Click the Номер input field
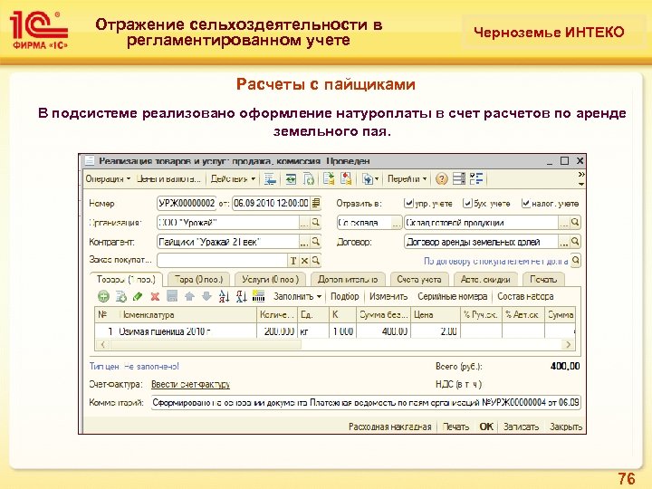The height and width of the screenshot is (489, 652). 187,204
